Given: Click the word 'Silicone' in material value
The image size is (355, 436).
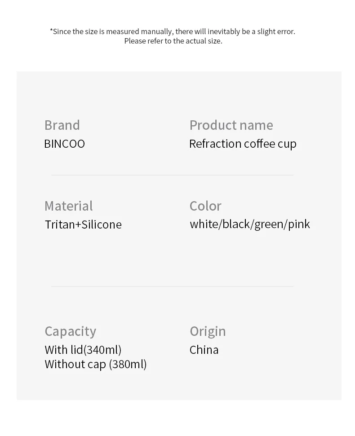Looking at the screenshot, I should (102, 225).
